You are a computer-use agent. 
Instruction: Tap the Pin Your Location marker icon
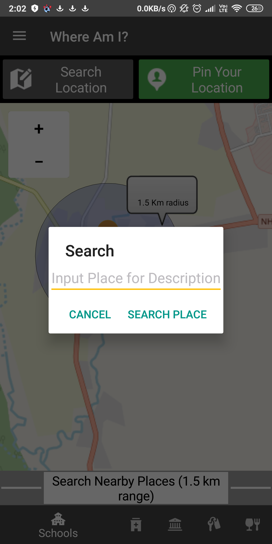157,79
